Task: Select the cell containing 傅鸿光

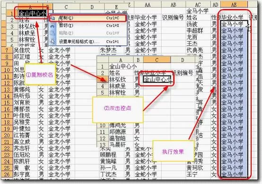Action: click(121, 125)
